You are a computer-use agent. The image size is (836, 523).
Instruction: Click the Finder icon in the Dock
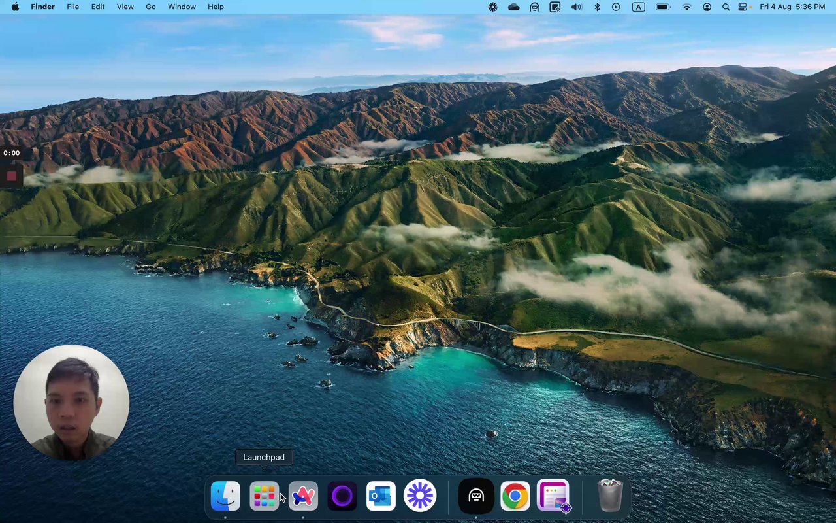225,496
